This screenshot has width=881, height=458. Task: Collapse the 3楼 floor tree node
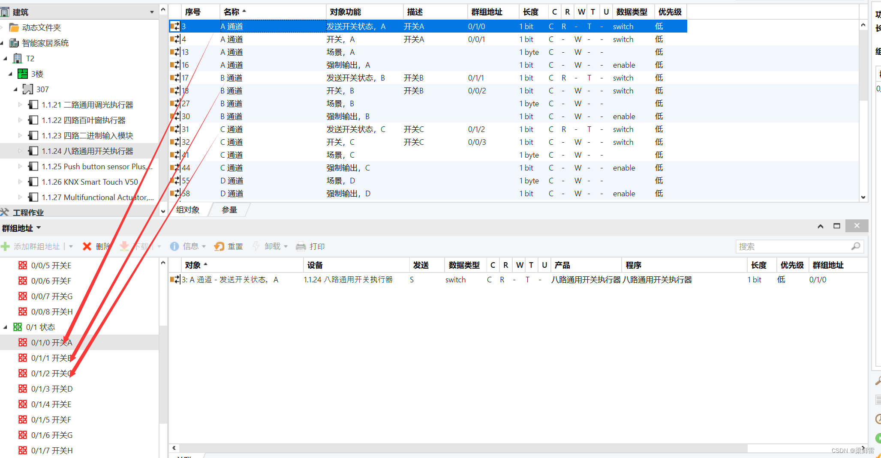(x=10, y=74)
